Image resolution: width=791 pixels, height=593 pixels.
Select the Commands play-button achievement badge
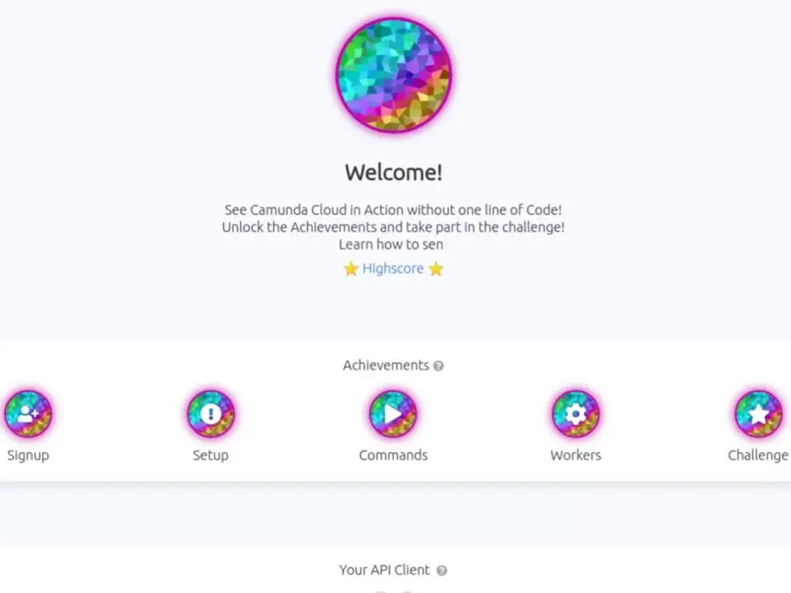[393, 414]
